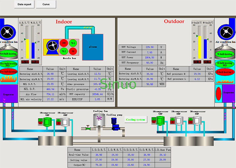This screenshot has width=236, height=168.
Task: Toggle outdoor red D-bulb heating 2
Action: [x=225, y=72]
